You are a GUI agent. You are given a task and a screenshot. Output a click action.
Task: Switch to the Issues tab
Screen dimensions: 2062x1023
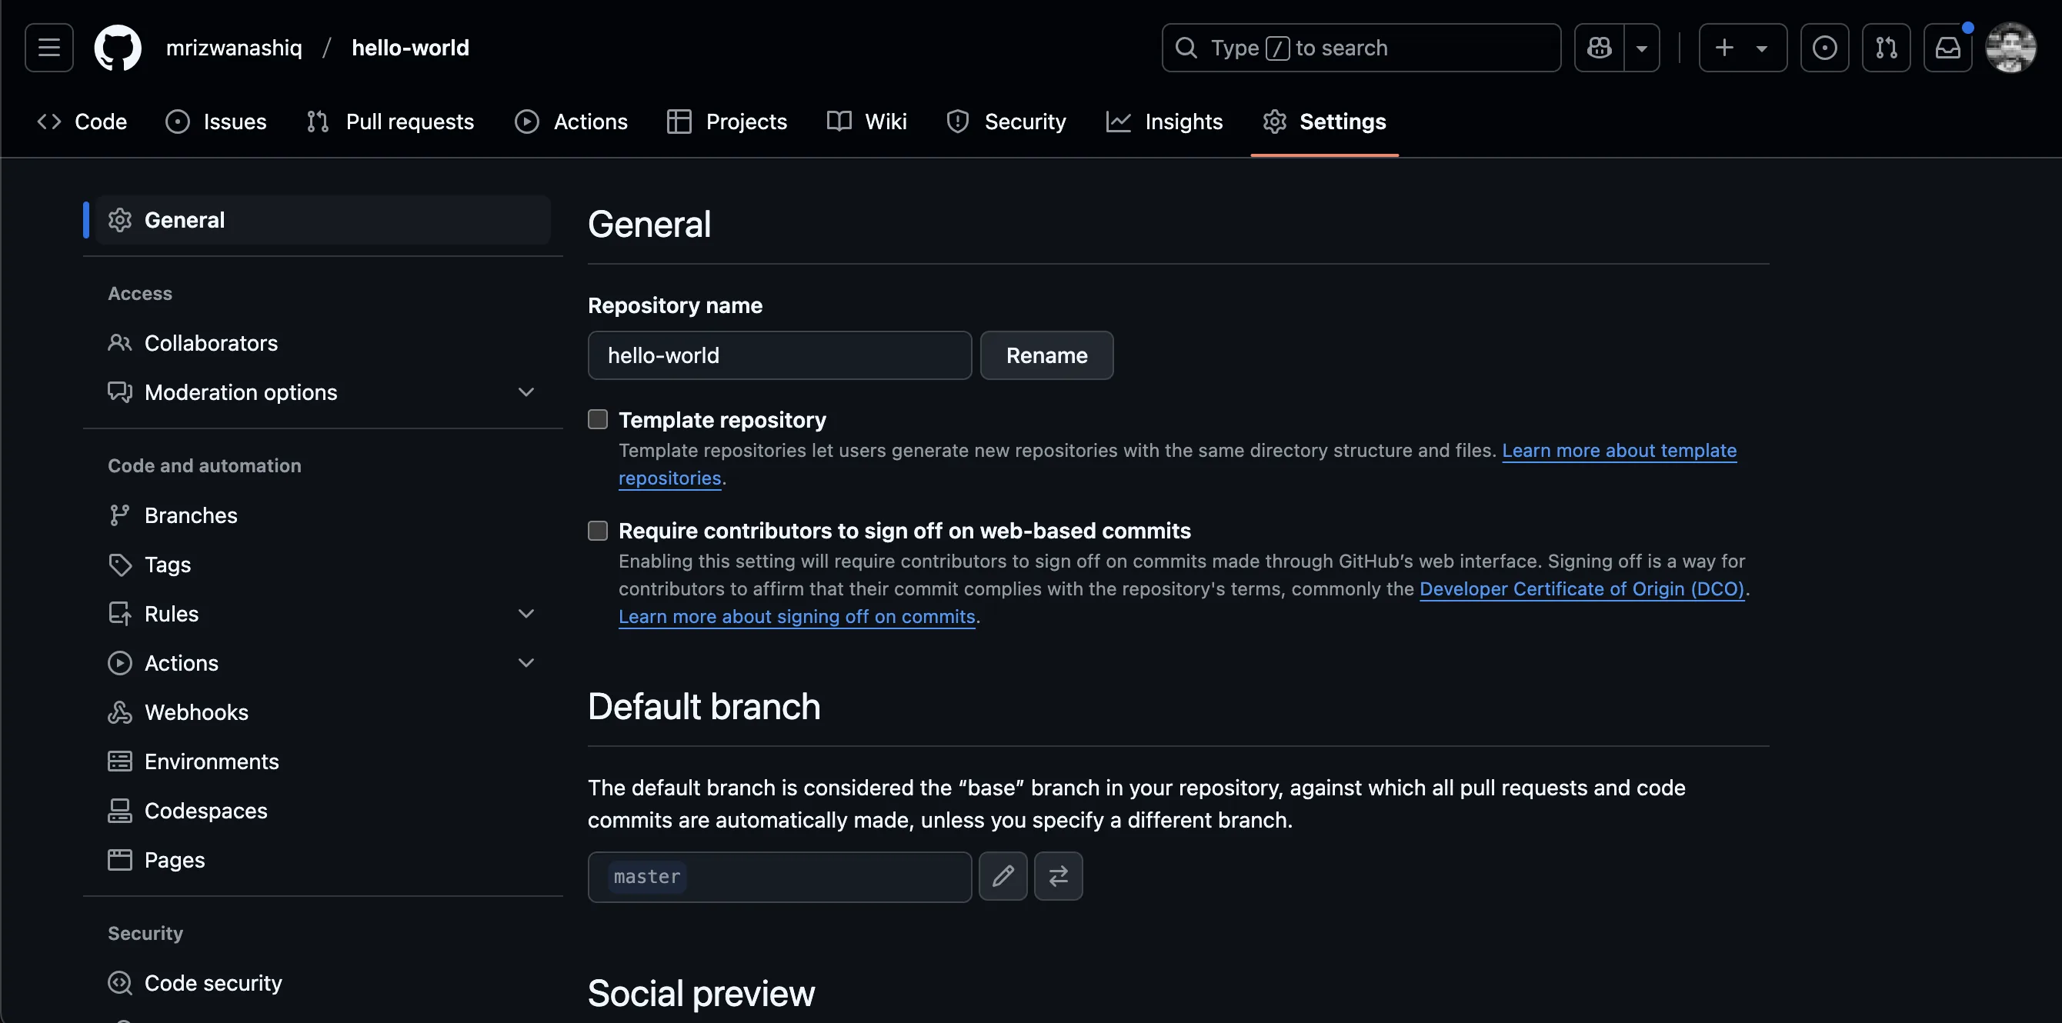(x=216, y=122)
